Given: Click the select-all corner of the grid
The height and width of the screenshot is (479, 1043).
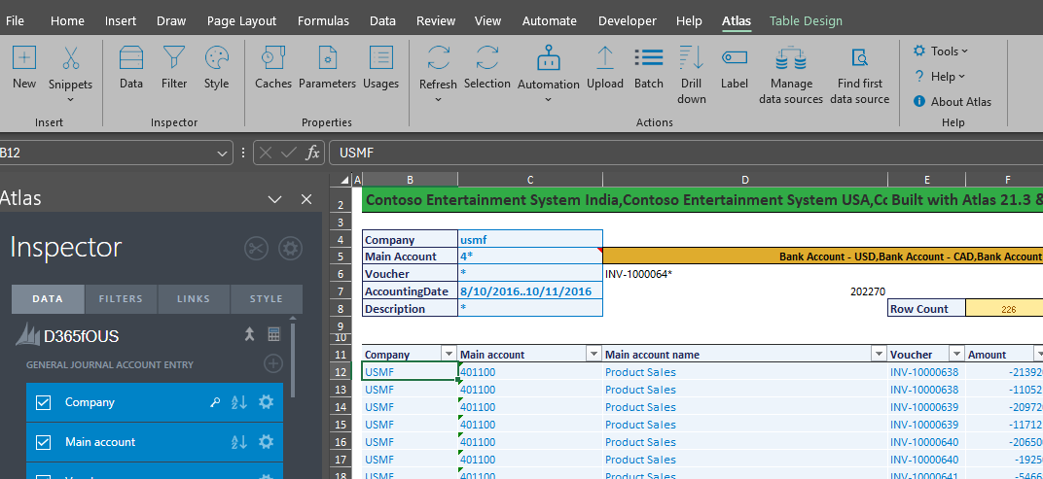Looking at the screenshot, I should tap(343, 180).
